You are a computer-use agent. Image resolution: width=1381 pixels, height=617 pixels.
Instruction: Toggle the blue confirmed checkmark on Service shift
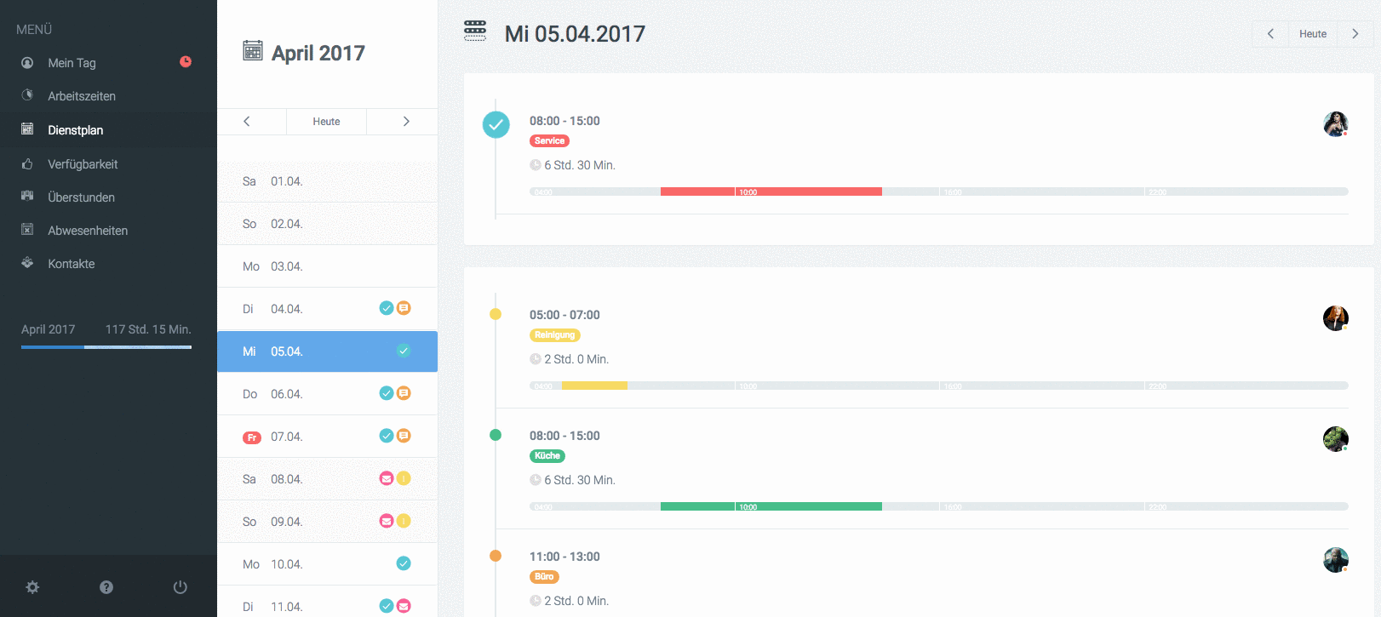[496, 124]
